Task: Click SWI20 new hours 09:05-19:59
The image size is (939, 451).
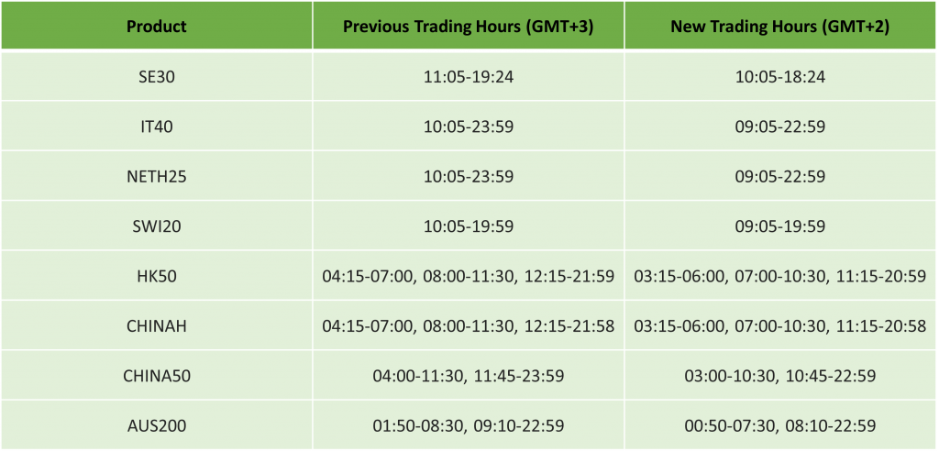Action: click(780, 225)
